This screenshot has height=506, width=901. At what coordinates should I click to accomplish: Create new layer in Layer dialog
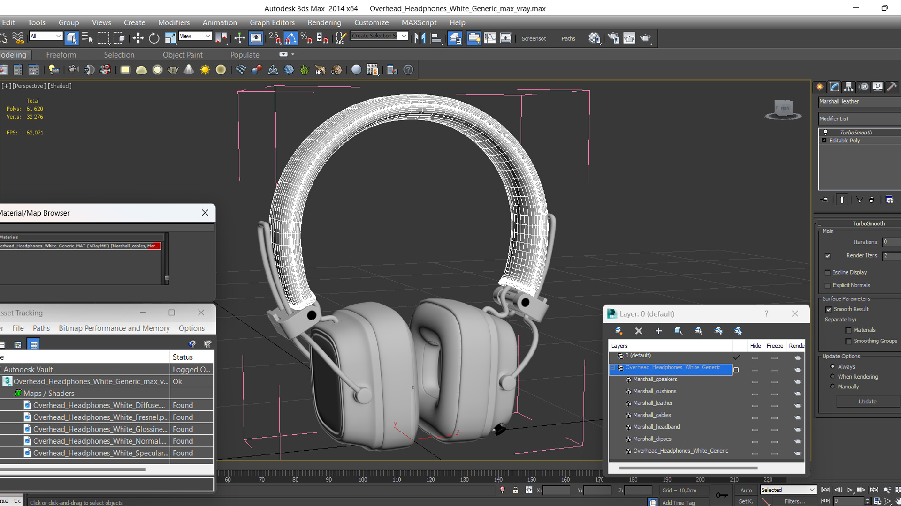tap(618, 331)
